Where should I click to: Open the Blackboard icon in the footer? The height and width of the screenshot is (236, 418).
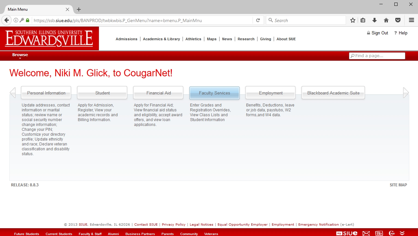tap(379, 233)
